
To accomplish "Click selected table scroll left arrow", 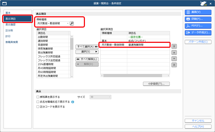I will 102,76.
